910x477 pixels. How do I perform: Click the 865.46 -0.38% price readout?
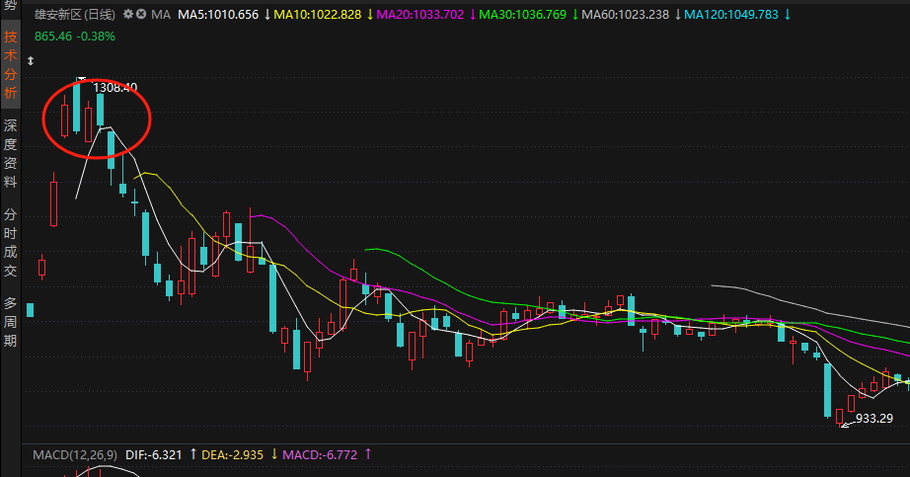tap(75, 37)
